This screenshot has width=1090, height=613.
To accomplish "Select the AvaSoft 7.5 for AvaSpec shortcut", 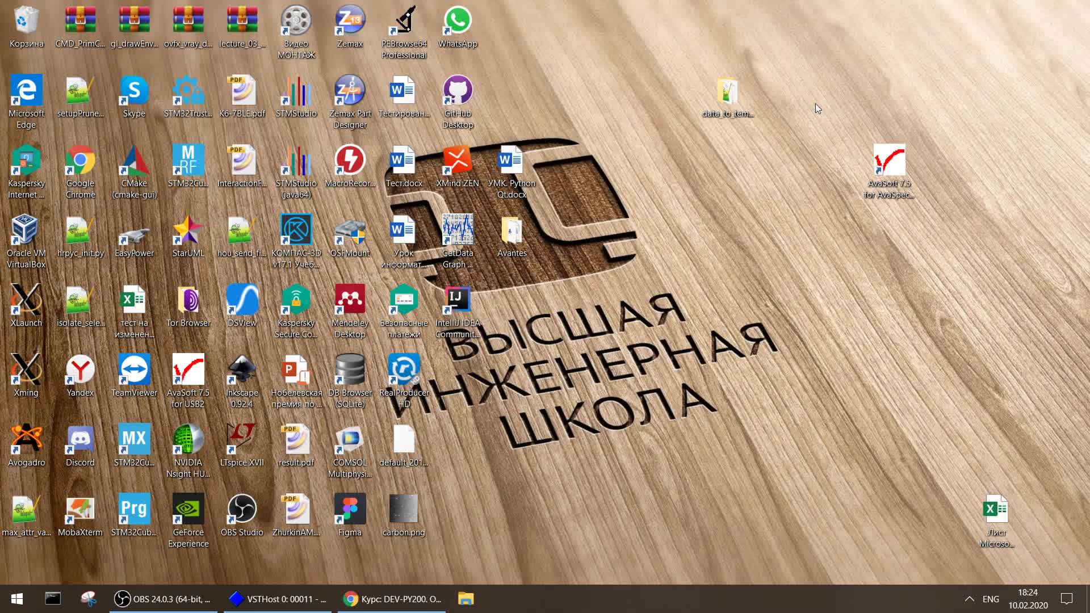I will pos(889,172).
